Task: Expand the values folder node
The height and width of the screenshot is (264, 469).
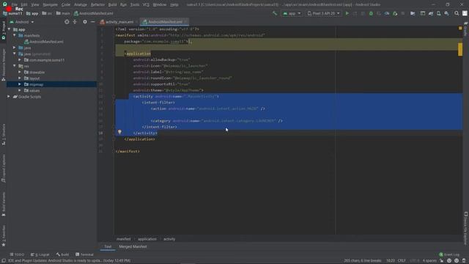Action: (20, 90)
